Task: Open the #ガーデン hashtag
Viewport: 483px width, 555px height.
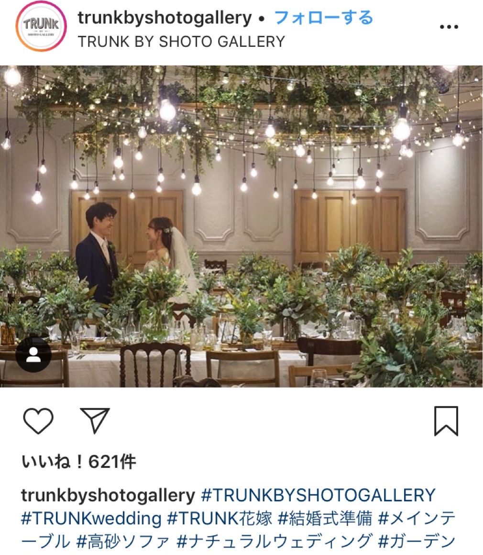Action: (x=417, y=542)
